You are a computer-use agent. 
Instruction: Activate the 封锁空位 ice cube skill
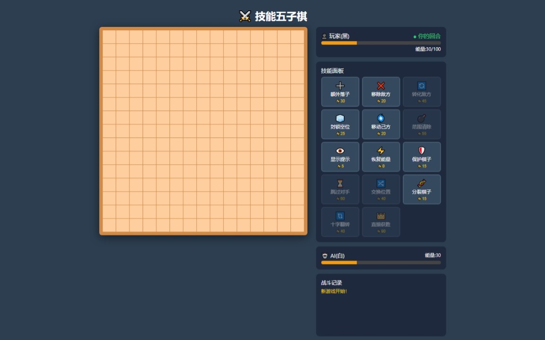pos(340,125)
